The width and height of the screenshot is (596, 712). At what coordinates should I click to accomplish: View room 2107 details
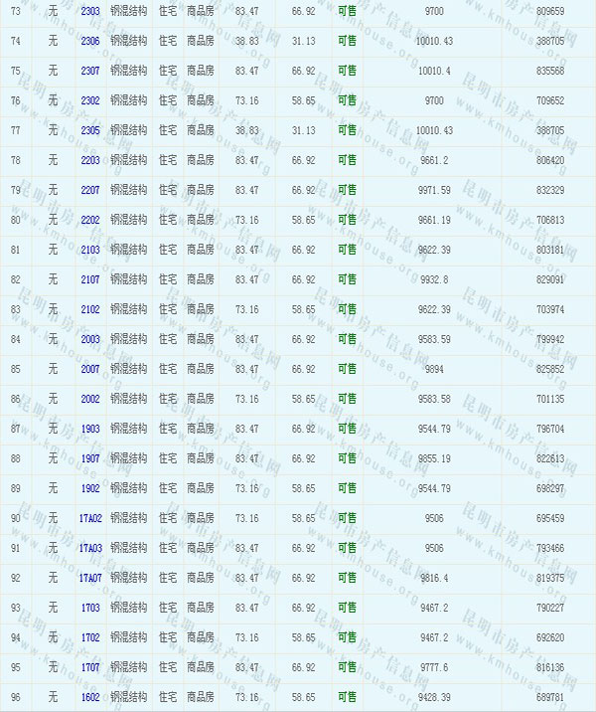(90, 279)
